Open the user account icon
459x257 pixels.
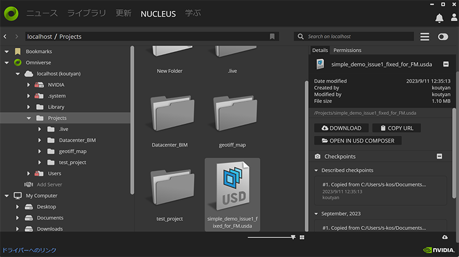454,17
